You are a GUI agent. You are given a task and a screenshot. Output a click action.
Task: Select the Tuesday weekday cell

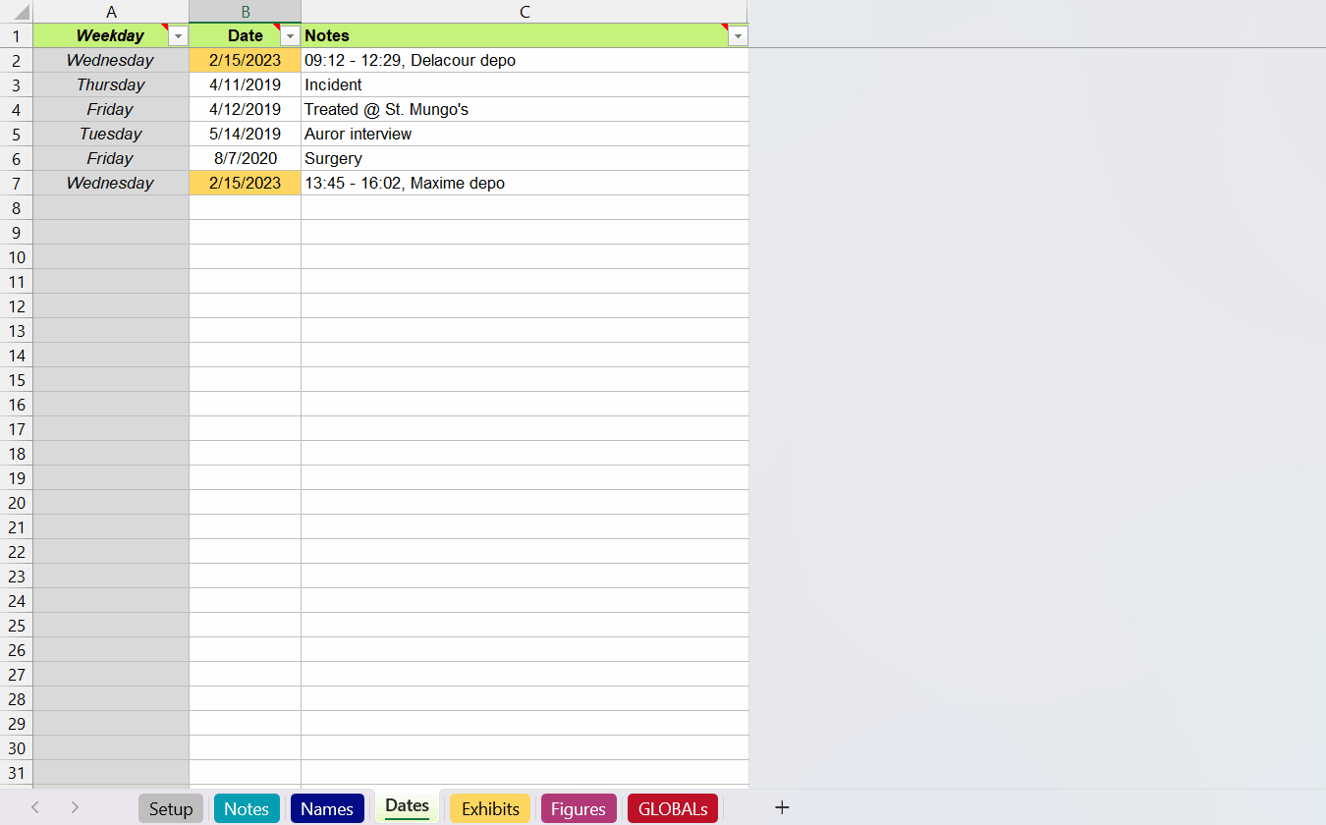tap(111, 134)
